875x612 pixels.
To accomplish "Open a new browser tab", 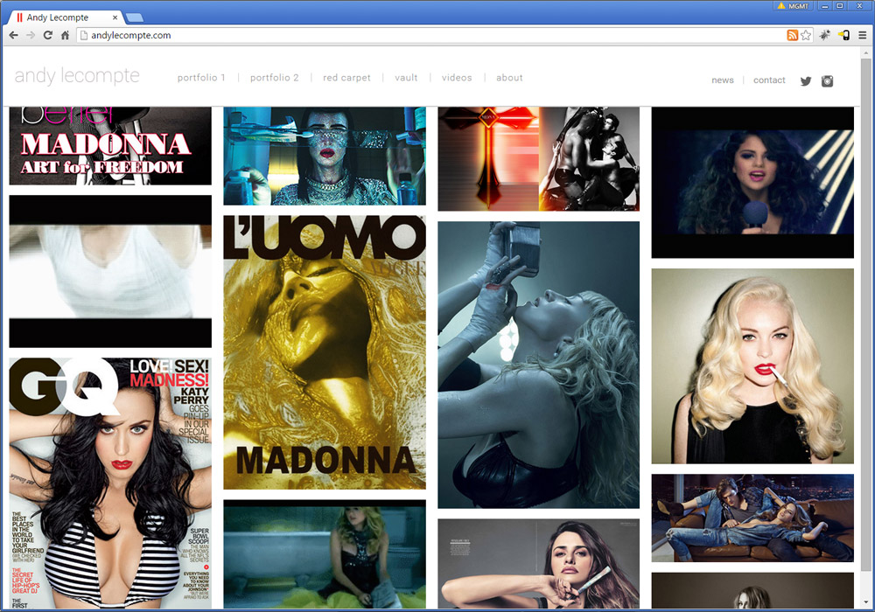I will (134, 17).
